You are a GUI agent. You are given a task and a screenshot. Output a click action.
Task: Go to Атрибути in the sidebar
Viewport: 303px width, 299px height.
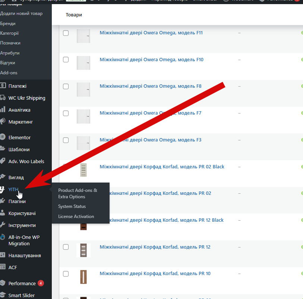[x=10, y=53]
